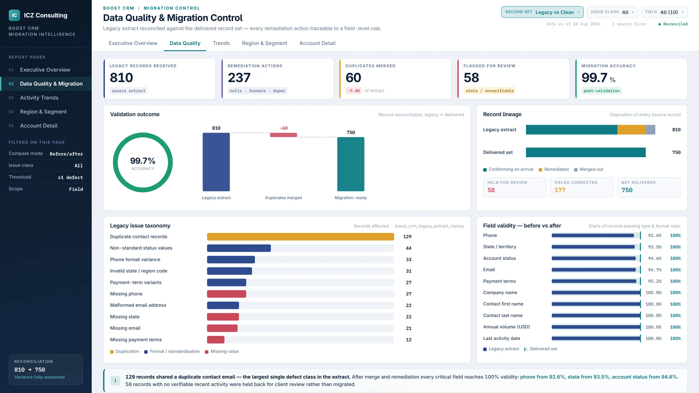The height and width of the screenshot is (393, 699).
Task: Click Delivered set lineage bar
Action: (586, 152)
